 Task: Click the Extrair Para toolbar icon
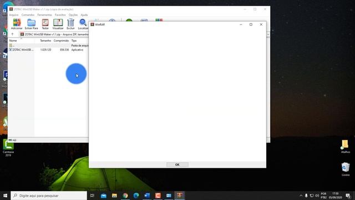31,24
